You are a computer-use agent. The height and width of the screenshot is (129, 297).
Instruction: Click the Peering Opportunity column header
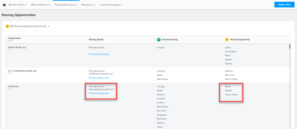[x=240, y=40]
